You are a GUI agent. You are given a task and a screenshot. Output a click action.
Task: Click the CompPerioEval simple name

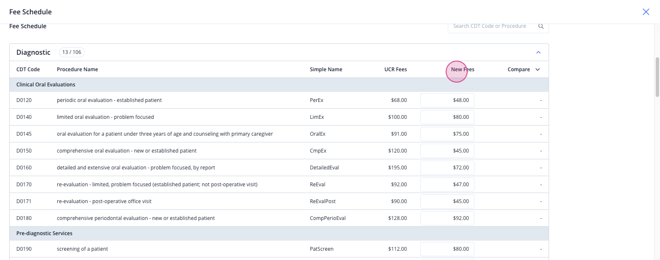tap(328, 218)
